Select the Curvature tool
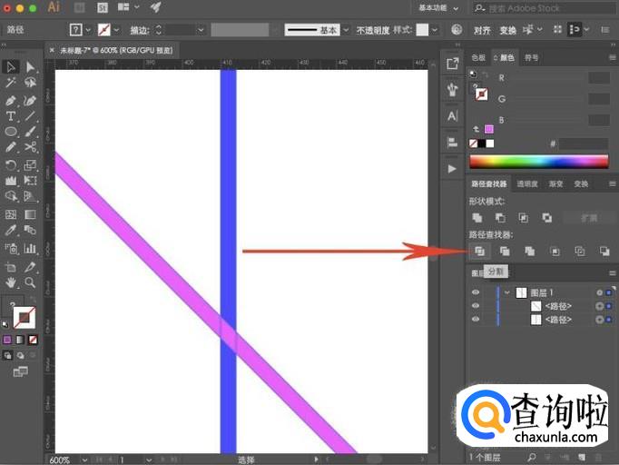This screenshot has height=465, width=619. point(30,100)
